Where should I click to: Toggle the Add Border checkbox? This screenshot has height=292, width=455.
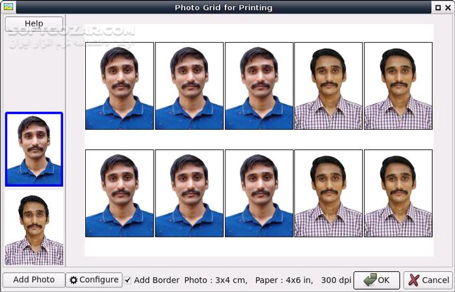point(127,280)
